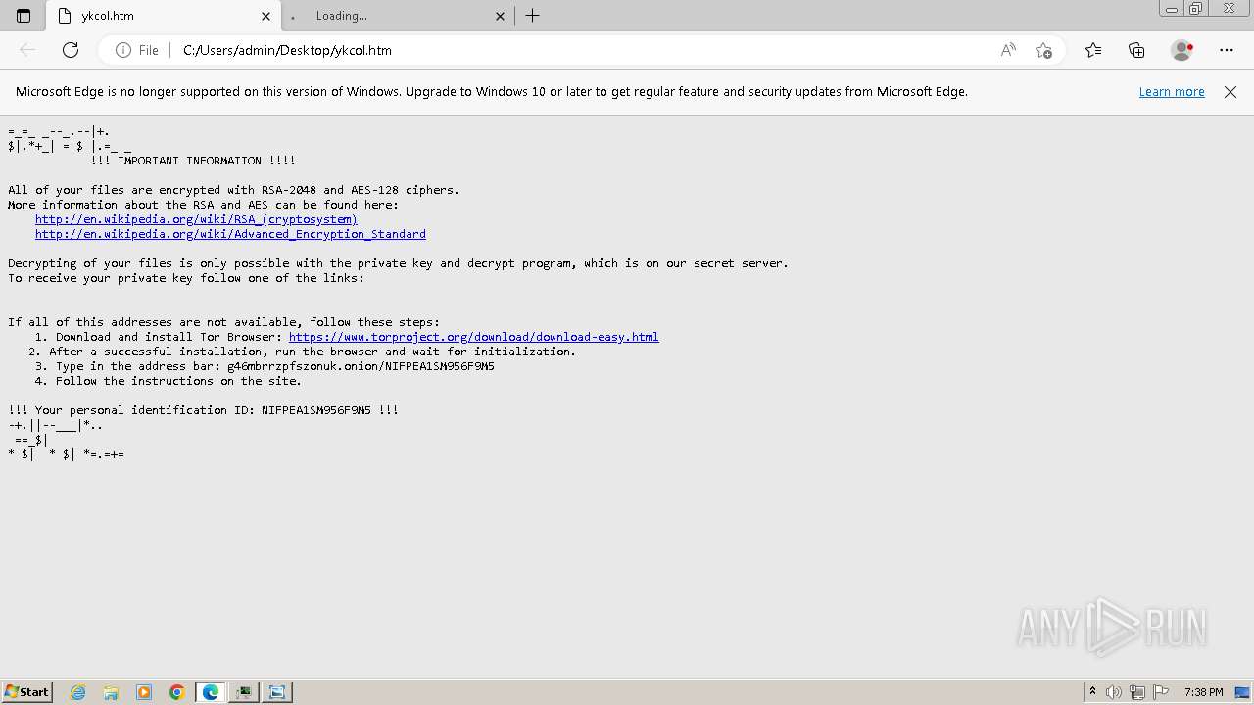
Task: View site information File icon
Action: 136,50
